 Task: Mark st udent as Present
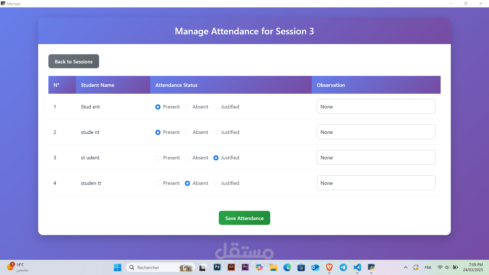[x=158, y=158]
